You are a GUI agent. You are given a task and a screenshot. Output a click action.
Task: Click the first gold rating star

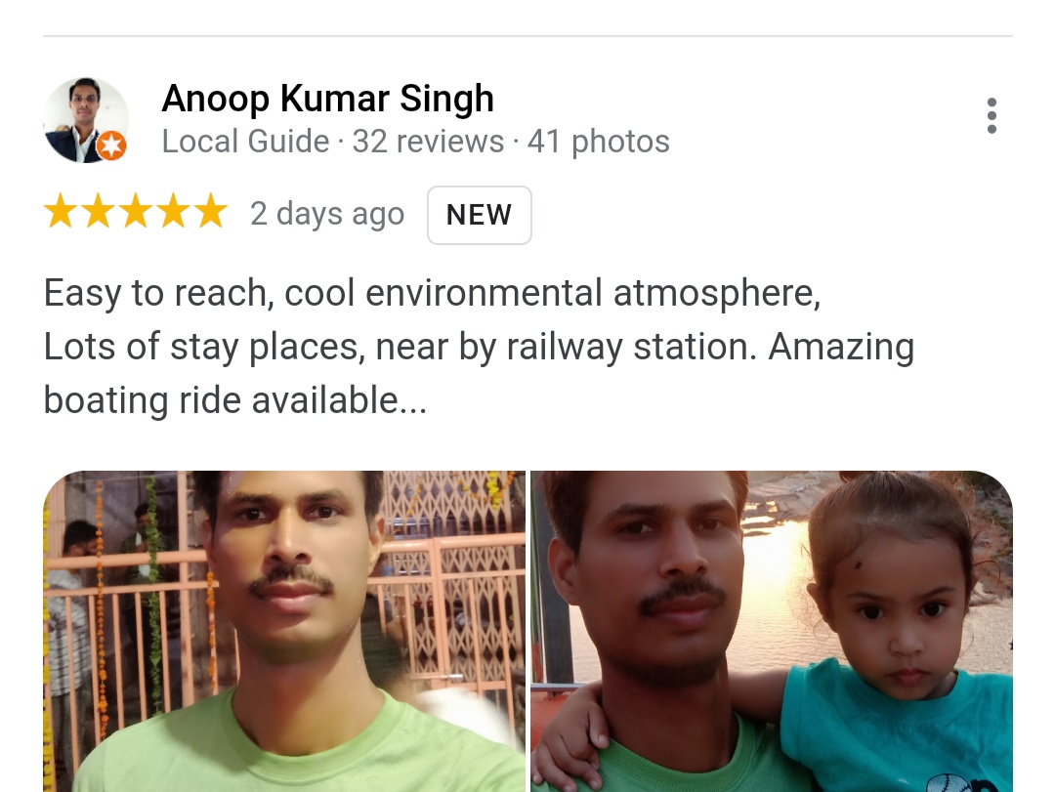[x=61, y=211]
